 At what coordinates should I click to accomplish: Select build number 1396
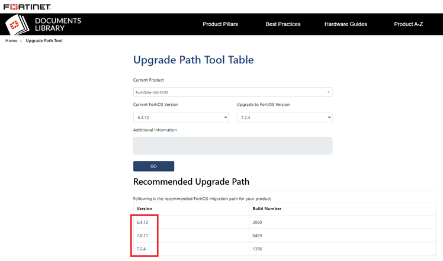pyautogui.click(x=257, y=249)
